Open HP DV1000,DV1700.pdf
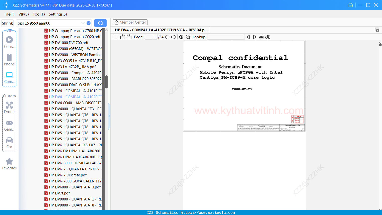382x215 pixels. click(66, 43)
